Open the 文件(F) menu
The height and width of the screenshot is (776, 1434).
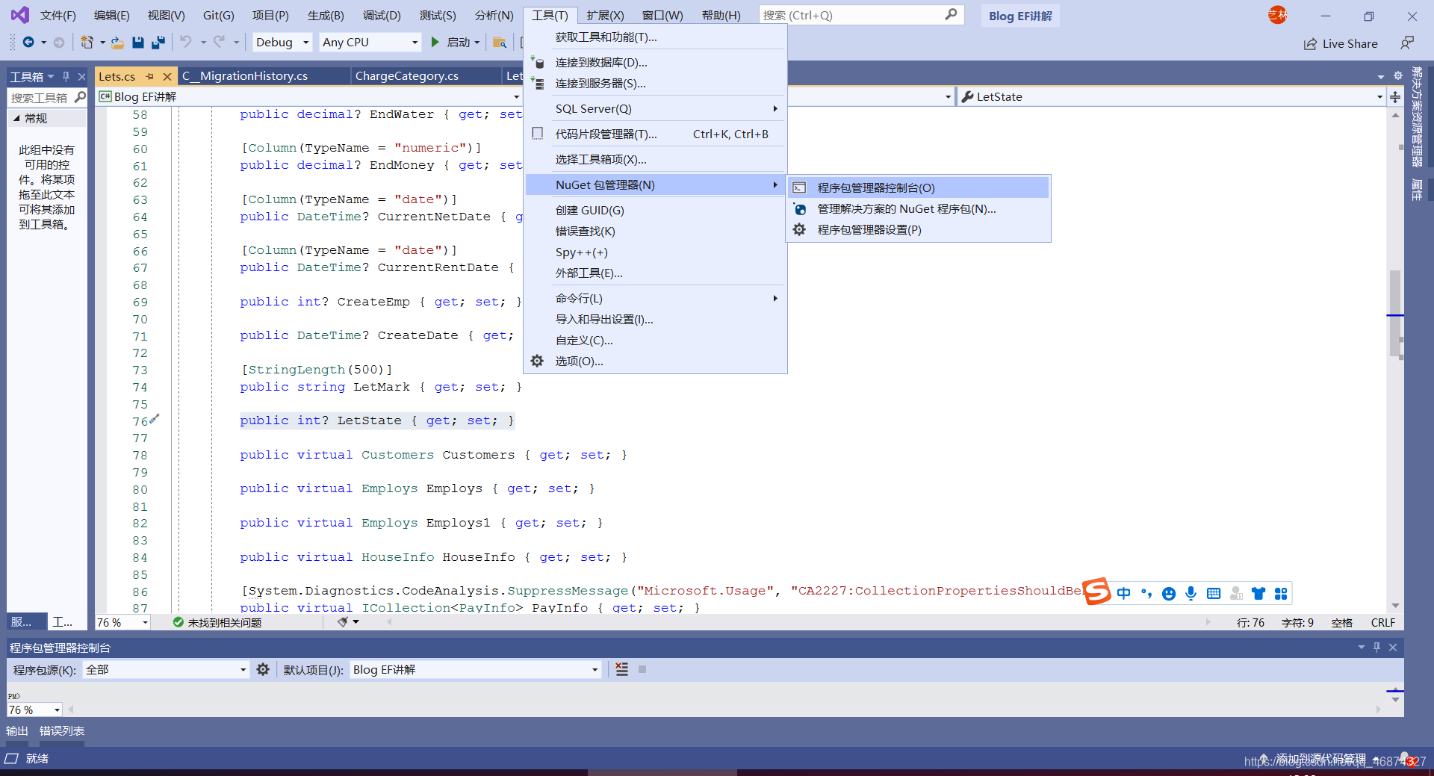(58, 15)
